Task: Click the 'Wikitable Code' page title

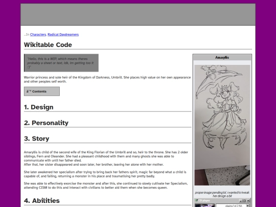Action: click(48, 44)
